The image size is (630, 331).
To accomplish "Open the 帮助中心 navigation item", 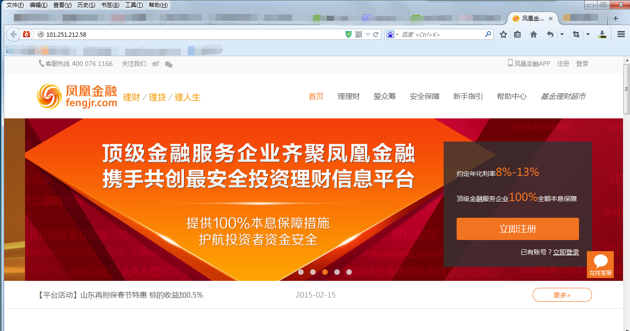I will [x=512, y=97].
